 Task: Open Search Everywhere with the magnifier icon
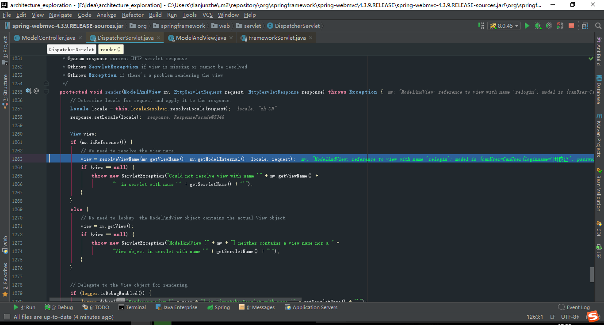[x=598, y=26]
